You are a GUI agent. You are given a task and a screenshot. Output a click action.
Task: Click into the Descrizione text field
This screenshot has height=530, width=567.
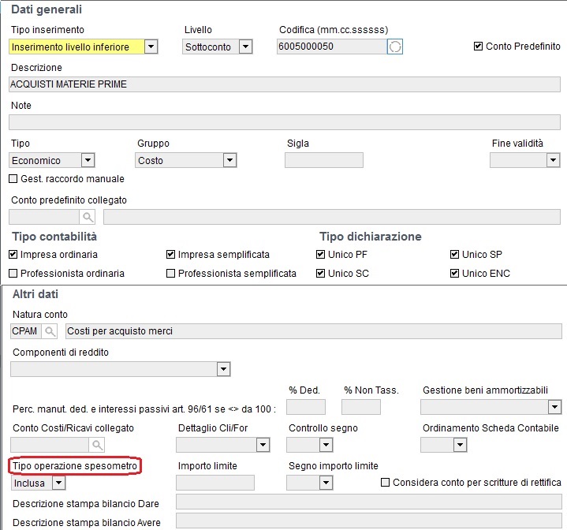pos(285,84)
